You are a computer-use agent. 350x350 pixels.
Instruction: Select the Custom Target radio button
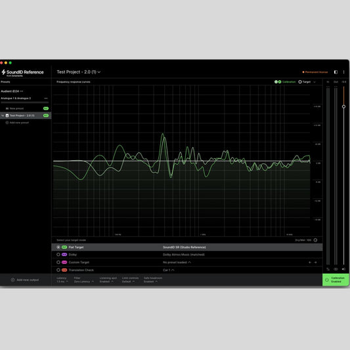click(x=58, y=262)
